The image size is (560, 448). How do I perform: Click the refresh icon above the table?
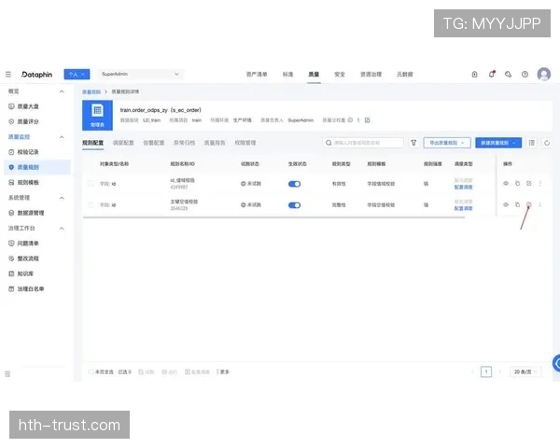547,143
